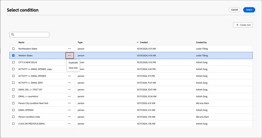Open more options for Person Condition India

click(x=70, y=117)
